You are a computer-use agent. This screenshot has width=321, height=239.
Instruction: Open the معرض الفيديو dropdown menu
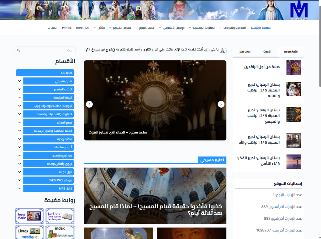(x=120, y=28)
